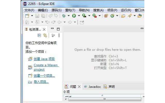Image resolution: width=165 pixels, height=103 pixels.
Task: Click the Coverage run icon
Action: tap(84, 16)
